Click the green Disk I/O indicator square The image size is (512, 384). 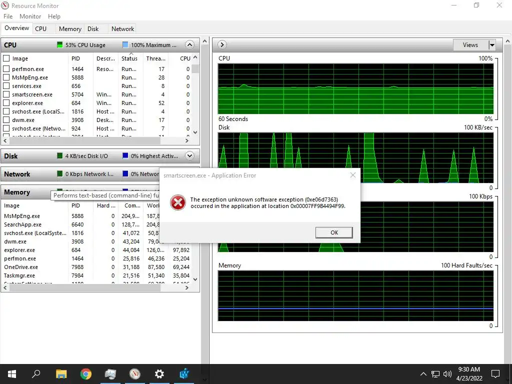pyautogui.click(x=60, y=156)
